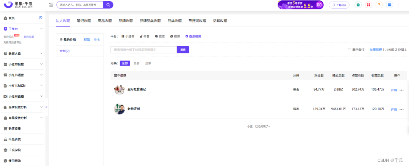
Task: Open 批量管理 link
Action: point(376,50)
